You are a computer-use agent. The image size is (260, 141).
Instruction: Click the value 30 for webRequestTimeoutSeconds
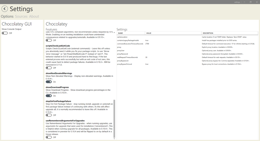pos(146,57)
